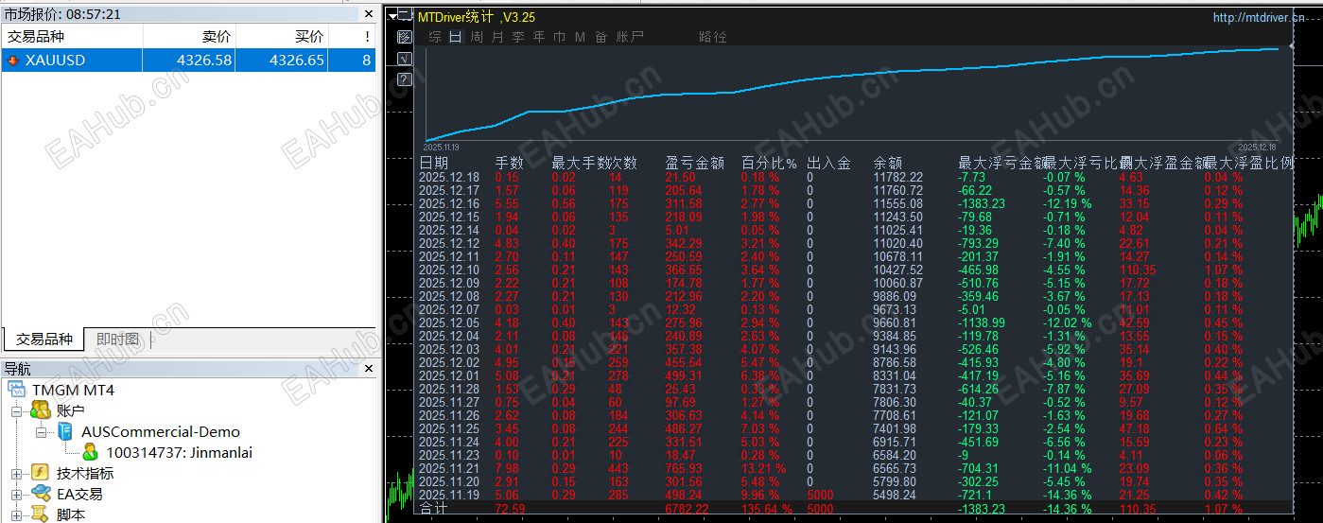Image resolution: width=1323 pixels, height=523 pixels.
Task: Click the 账户 accounts group icon
Action: coord(41,410)
